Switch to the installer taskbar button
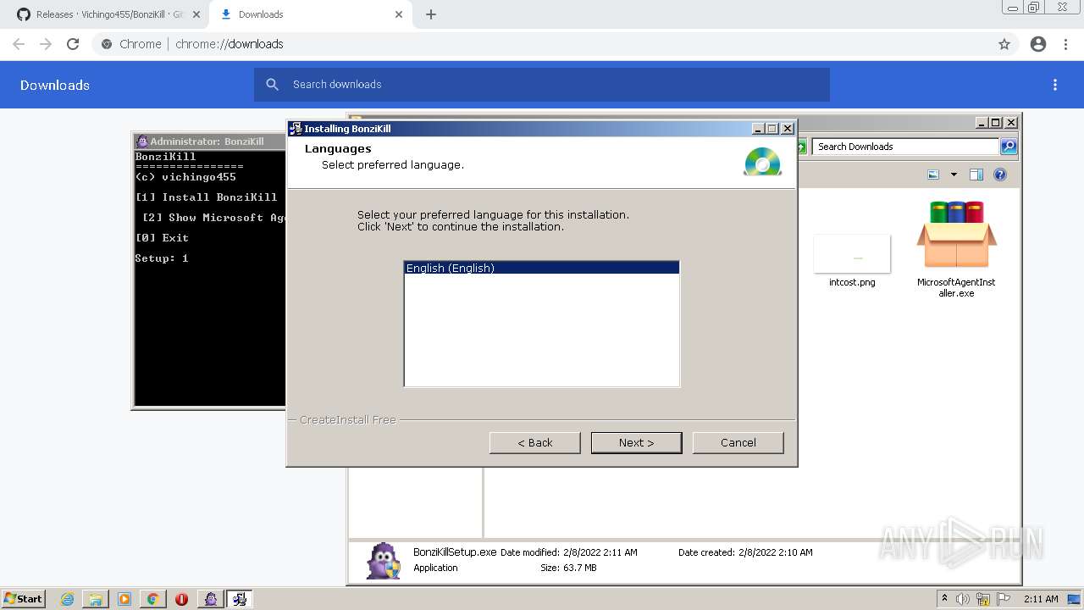This screenshot has width=1084, height=610. coord(240,599)
